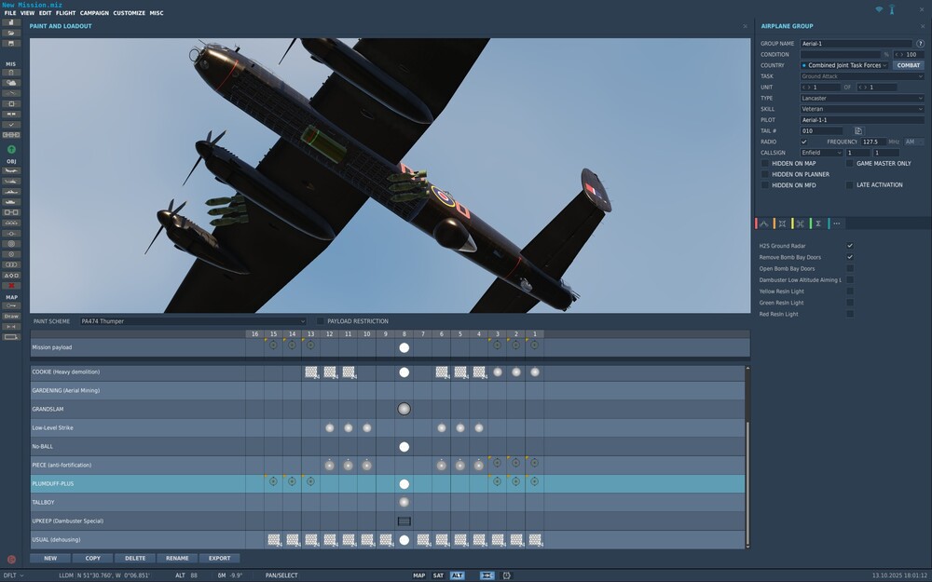Switch map to SAT mode

[438, 575]
